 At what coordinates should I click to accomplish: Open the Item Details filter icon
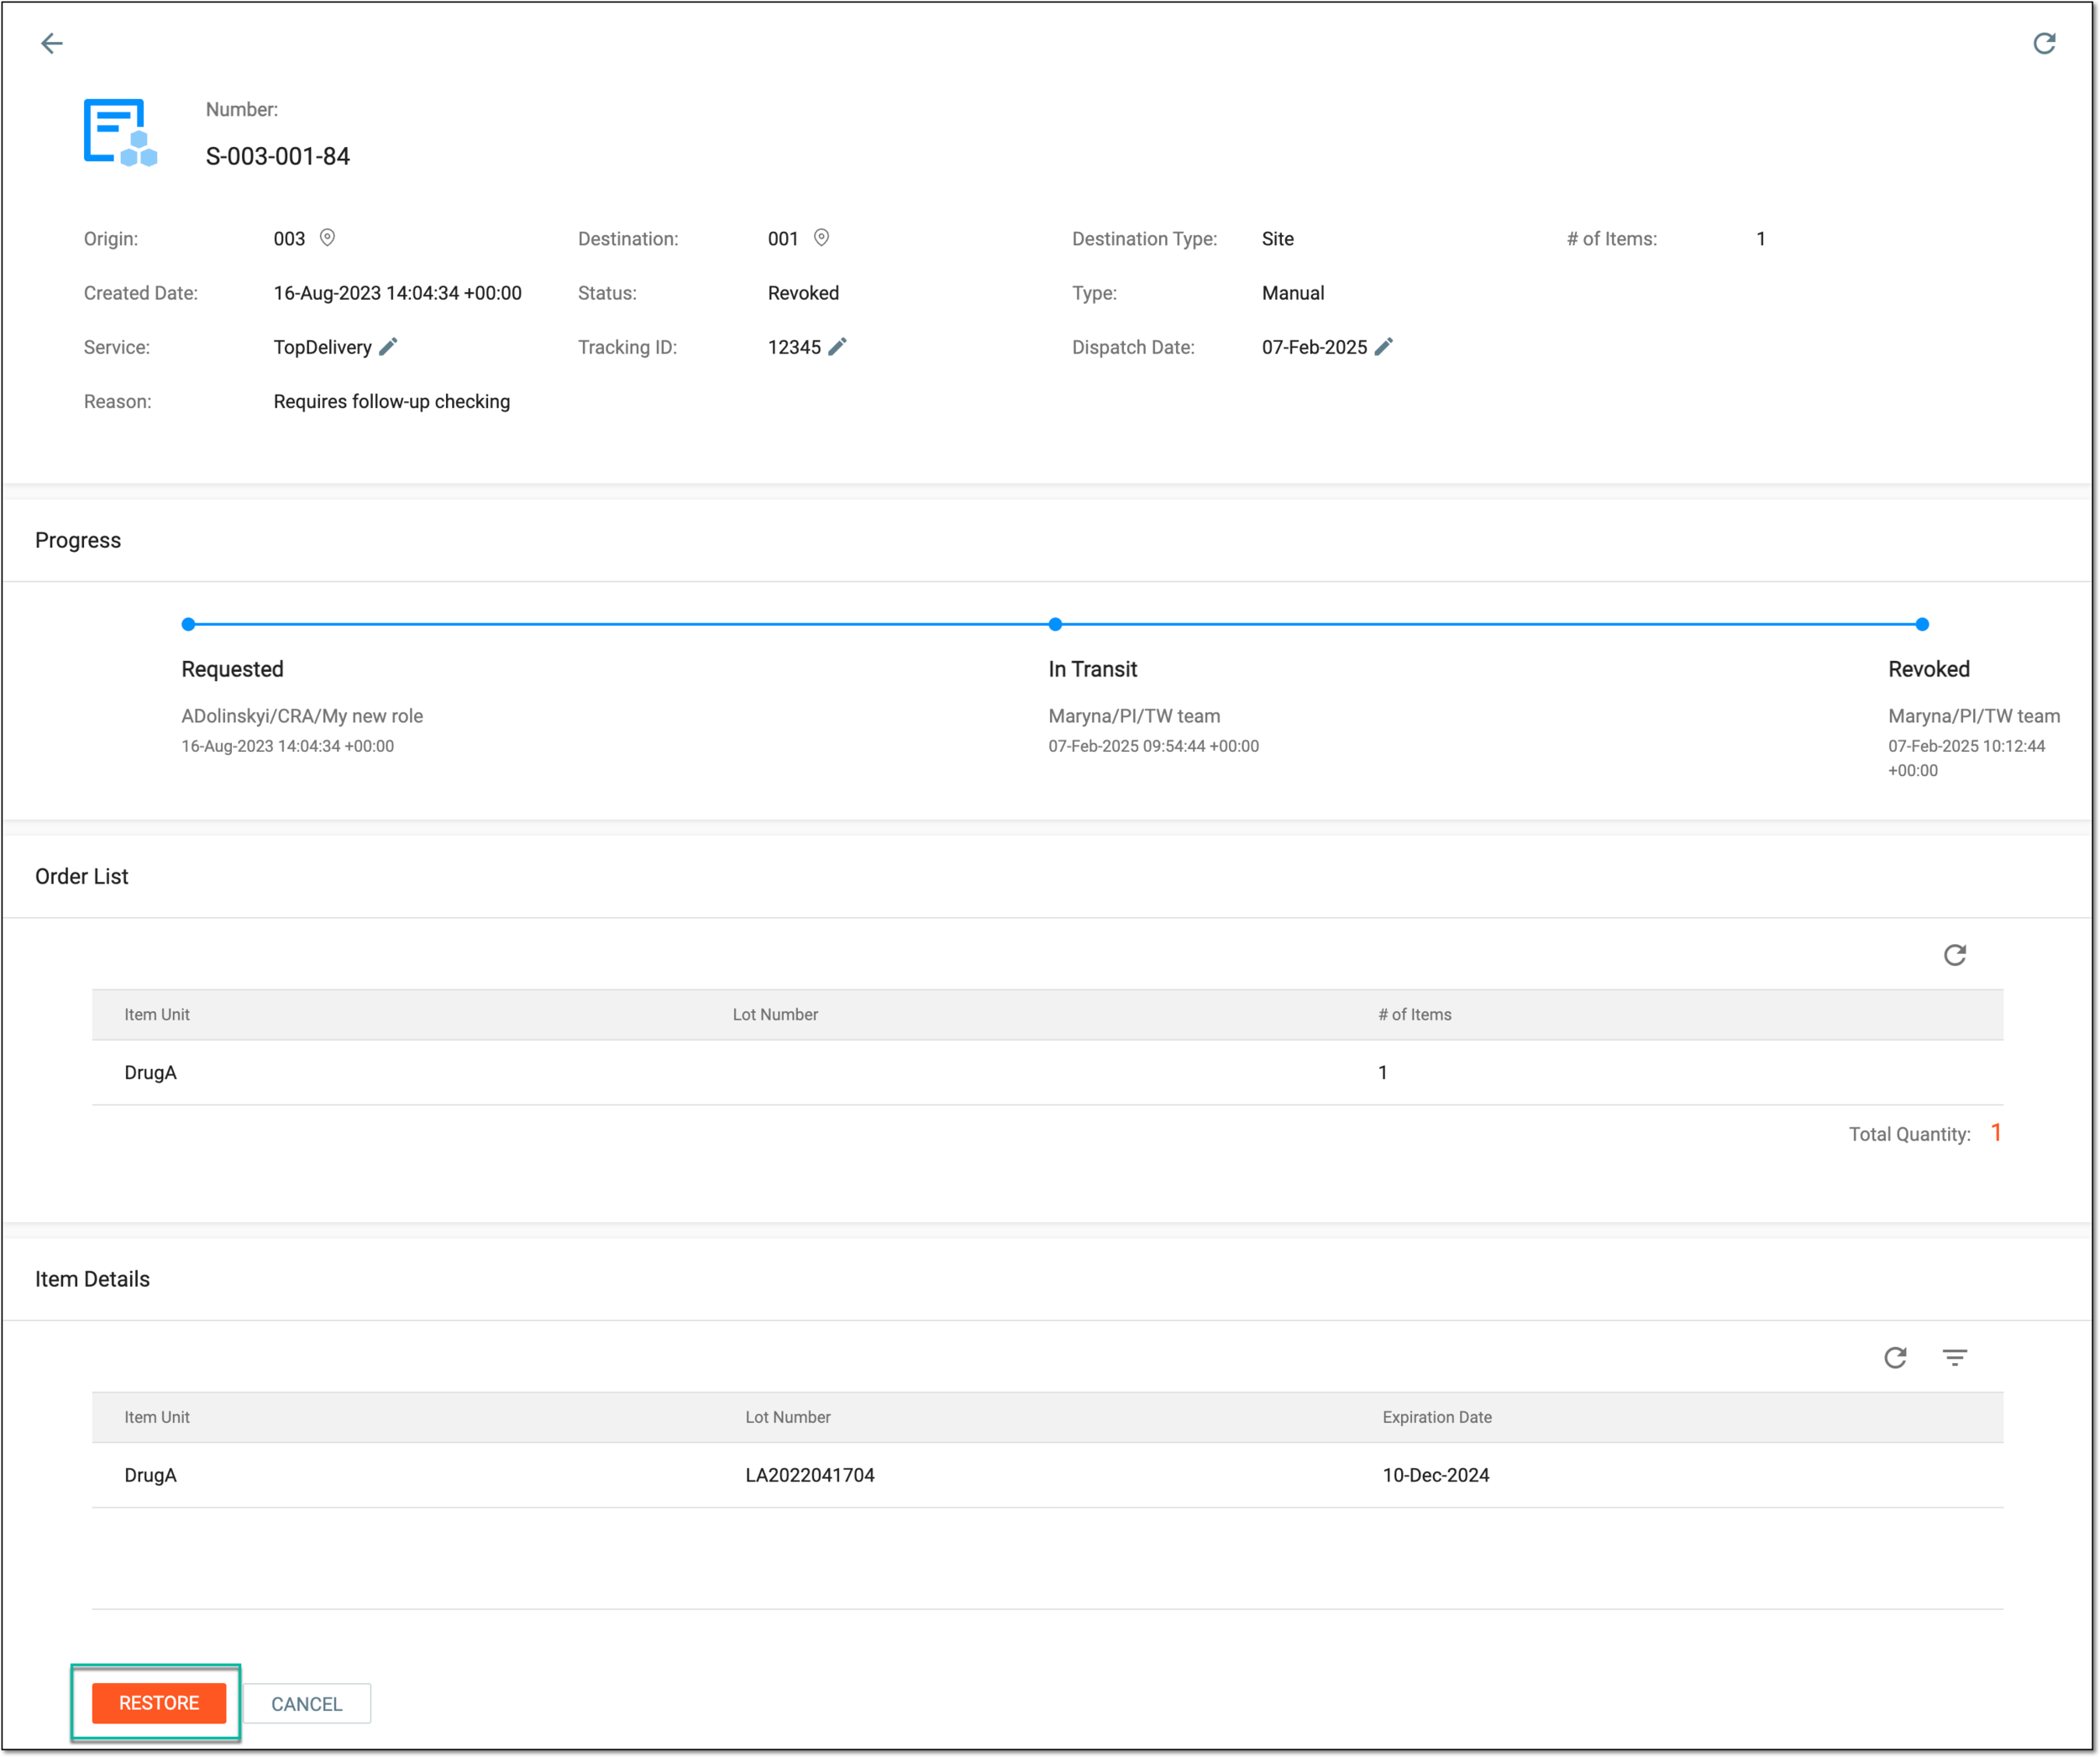(1955, 1357)
